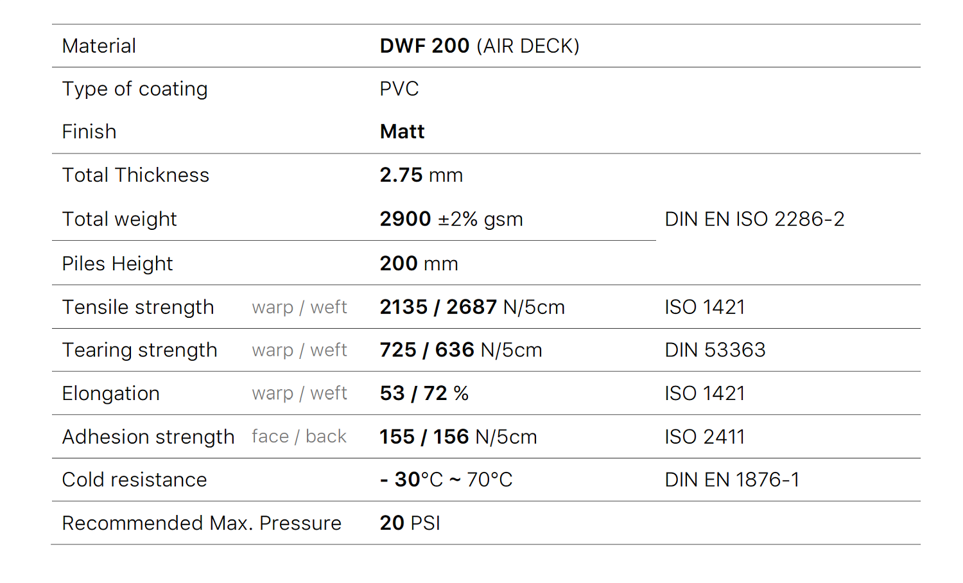963x583 pixels.
Task: Click the 200 mm piles height value
Action: click(x=419, y=263)
